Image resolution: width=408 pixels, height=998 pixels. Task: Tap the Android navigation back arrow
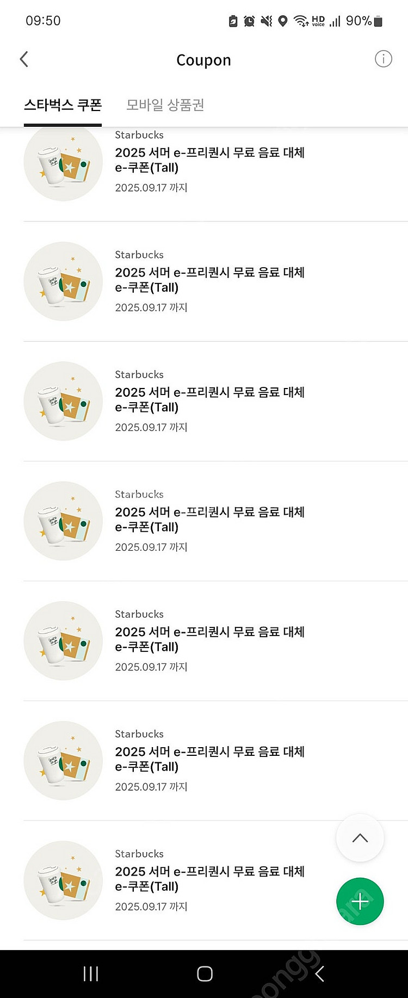click(319, 974)
